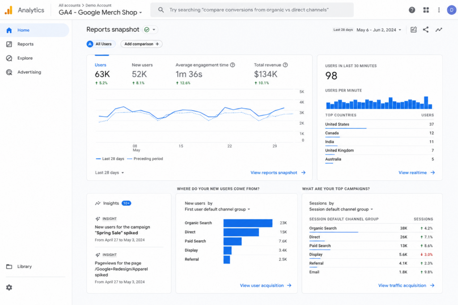Image resolution: width=458 pixels, height=305 pixels.
Task: Click the user account avatar D
Action: [452, 10]
